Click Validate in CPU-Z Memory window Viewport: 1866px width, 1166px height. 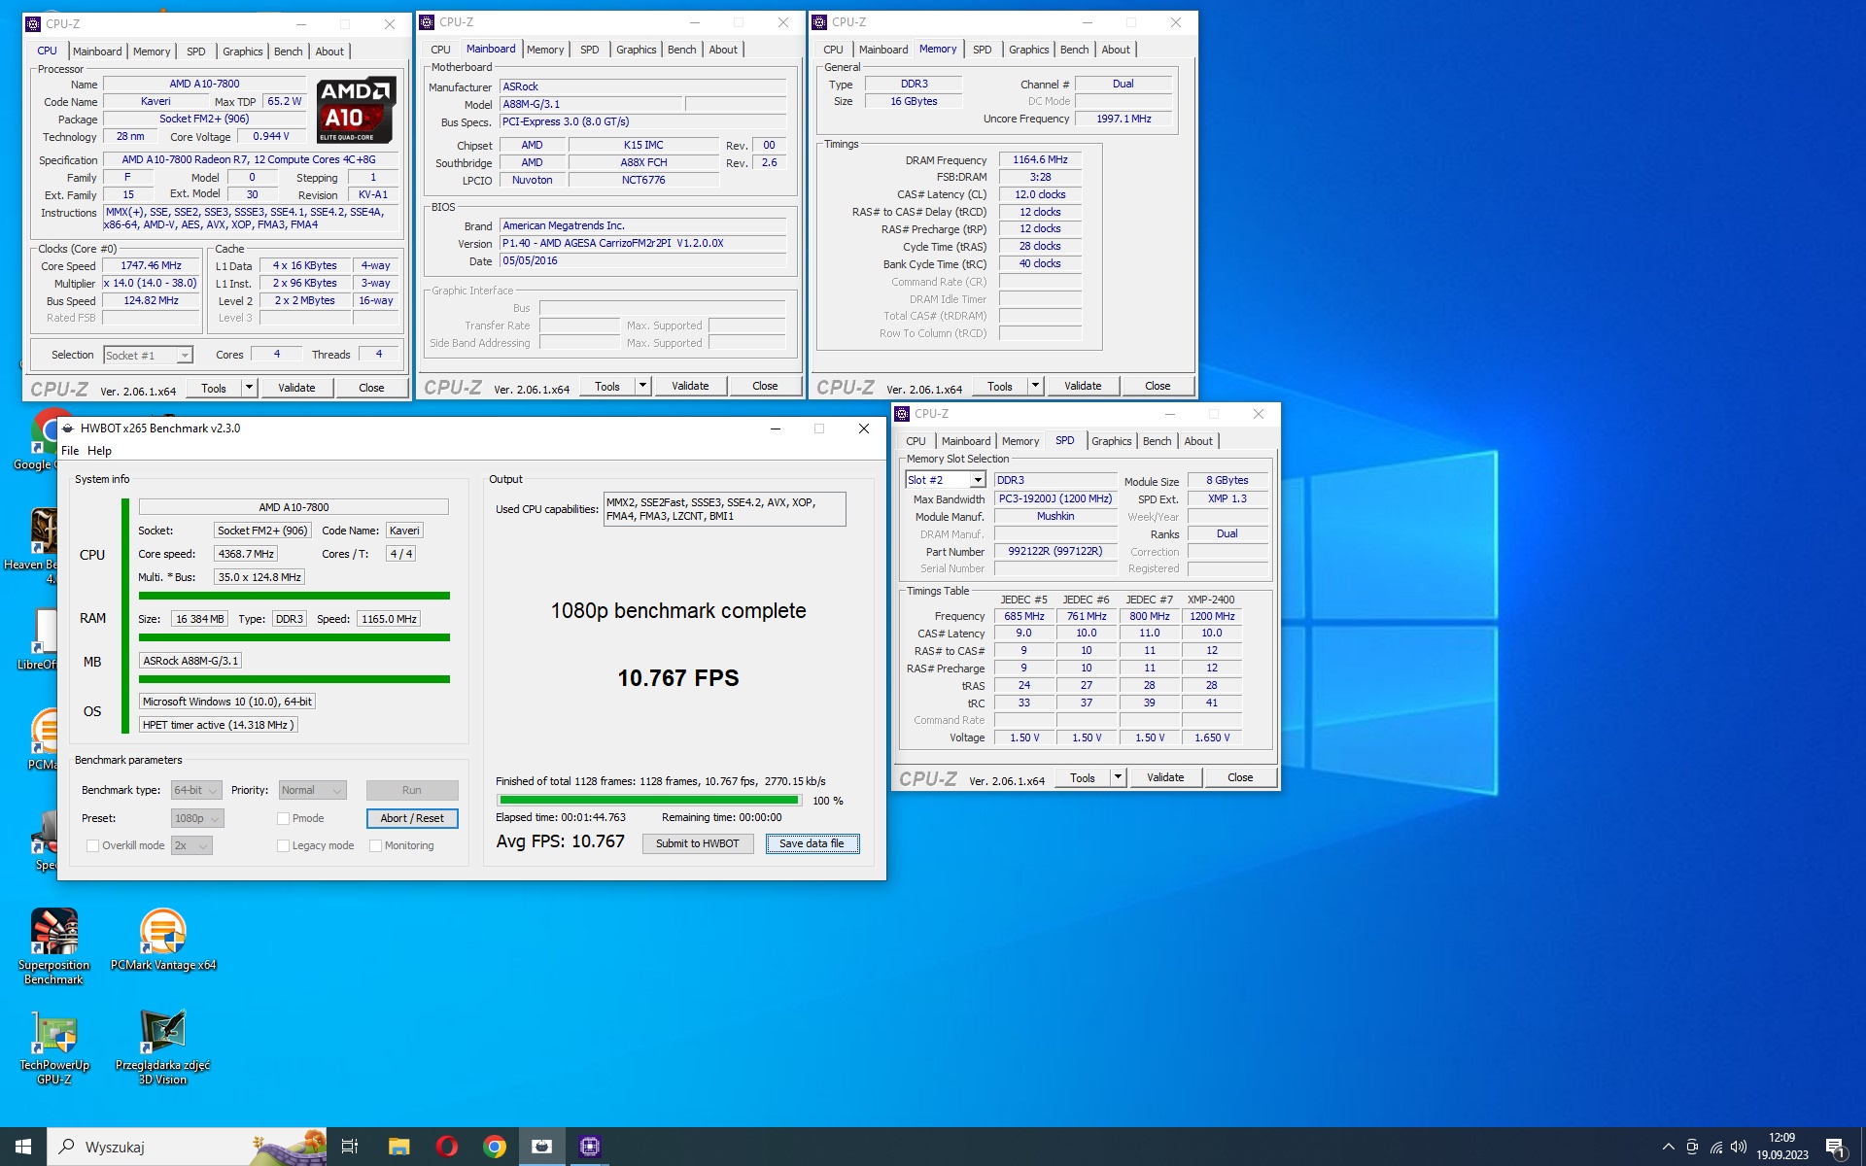tap(1083, 386)
